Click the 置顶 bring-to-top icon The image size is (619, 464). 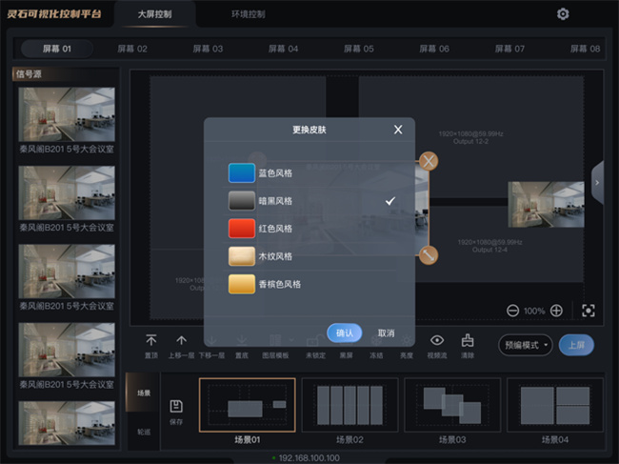click(x=151, y=340)
